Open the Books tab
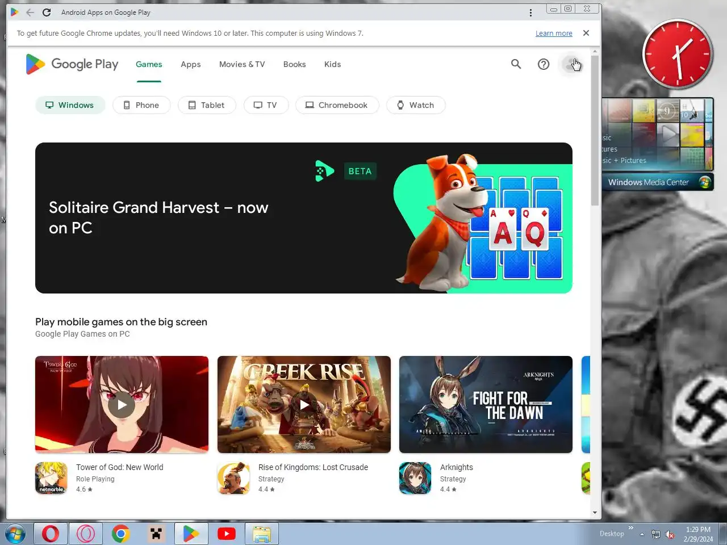 [x=294, y=64]
